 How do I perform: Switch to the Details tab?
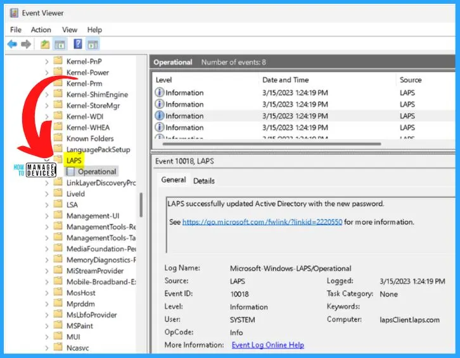coord(204,181)
